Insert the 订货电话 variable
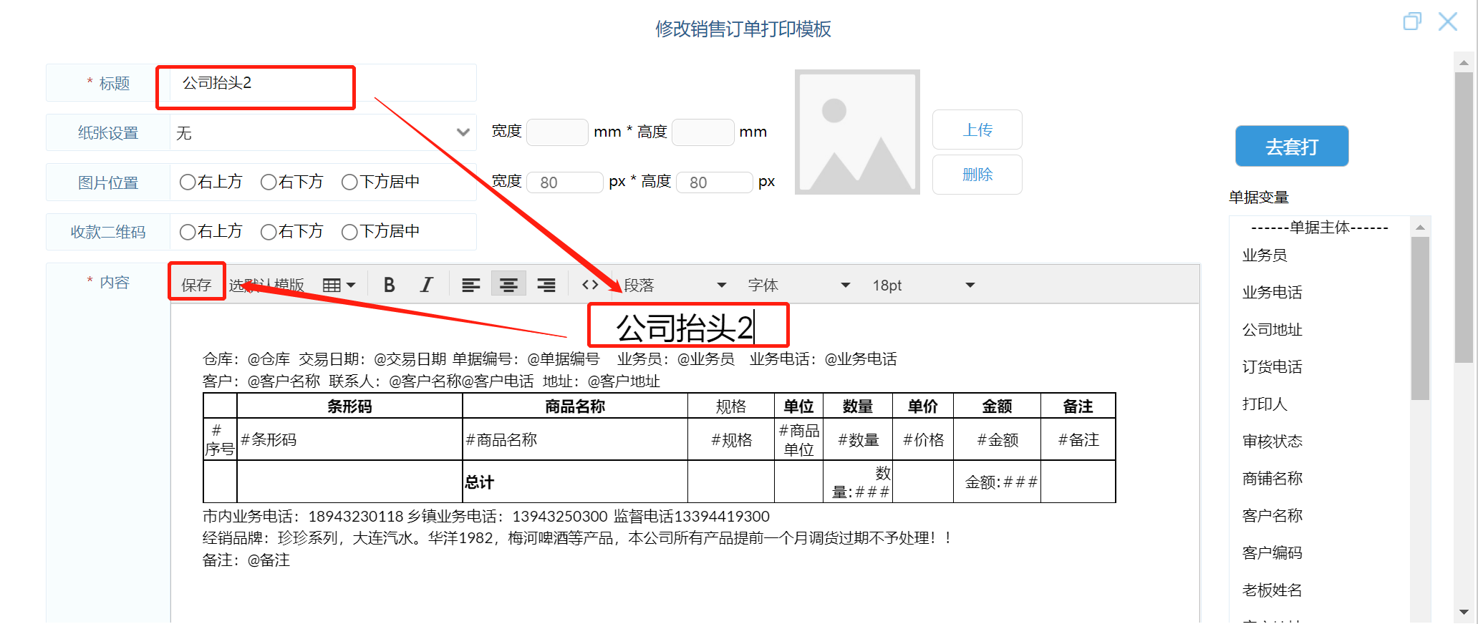The image size is (1478, 624). (x=1272, y=366)
